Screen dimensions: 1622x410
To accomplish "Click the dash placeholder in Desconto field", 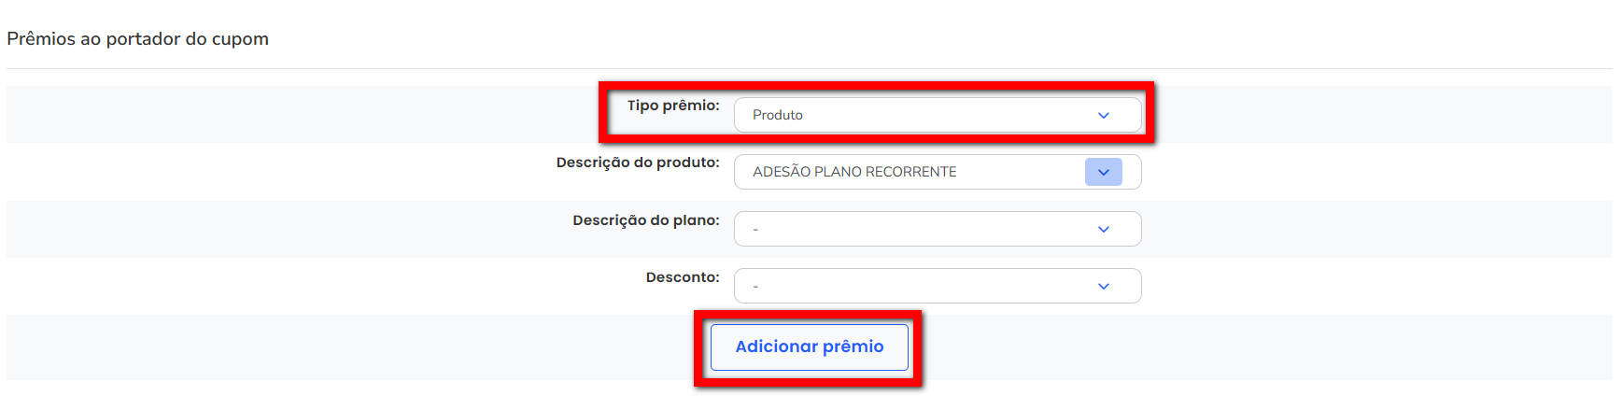I will point(755,287).
